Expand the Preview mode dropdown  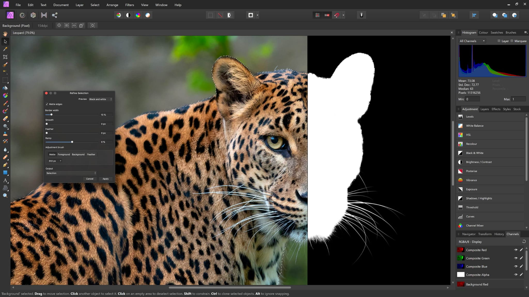click(111, 99)
